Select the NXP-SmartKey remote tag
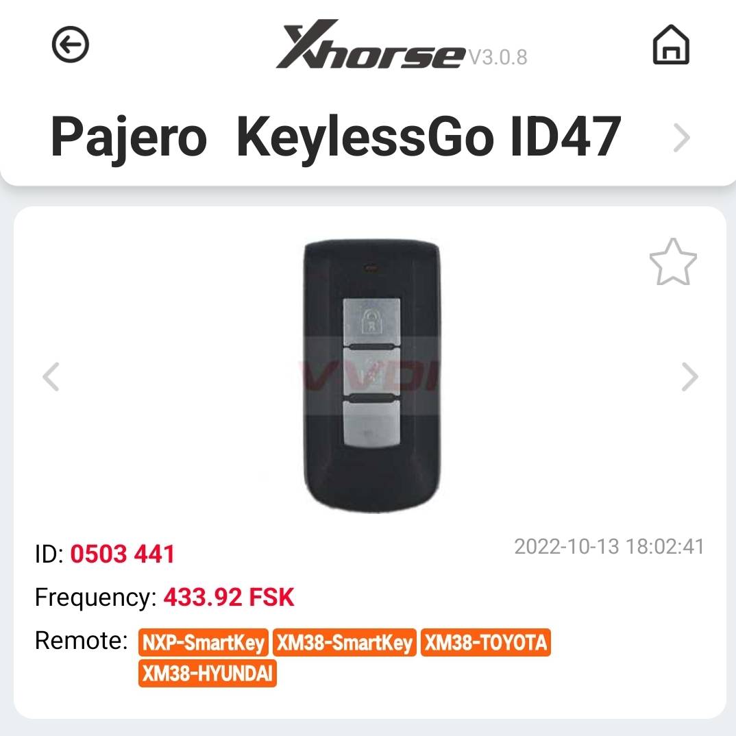Screen dimensions: 736x736 (x=204, y=643)
